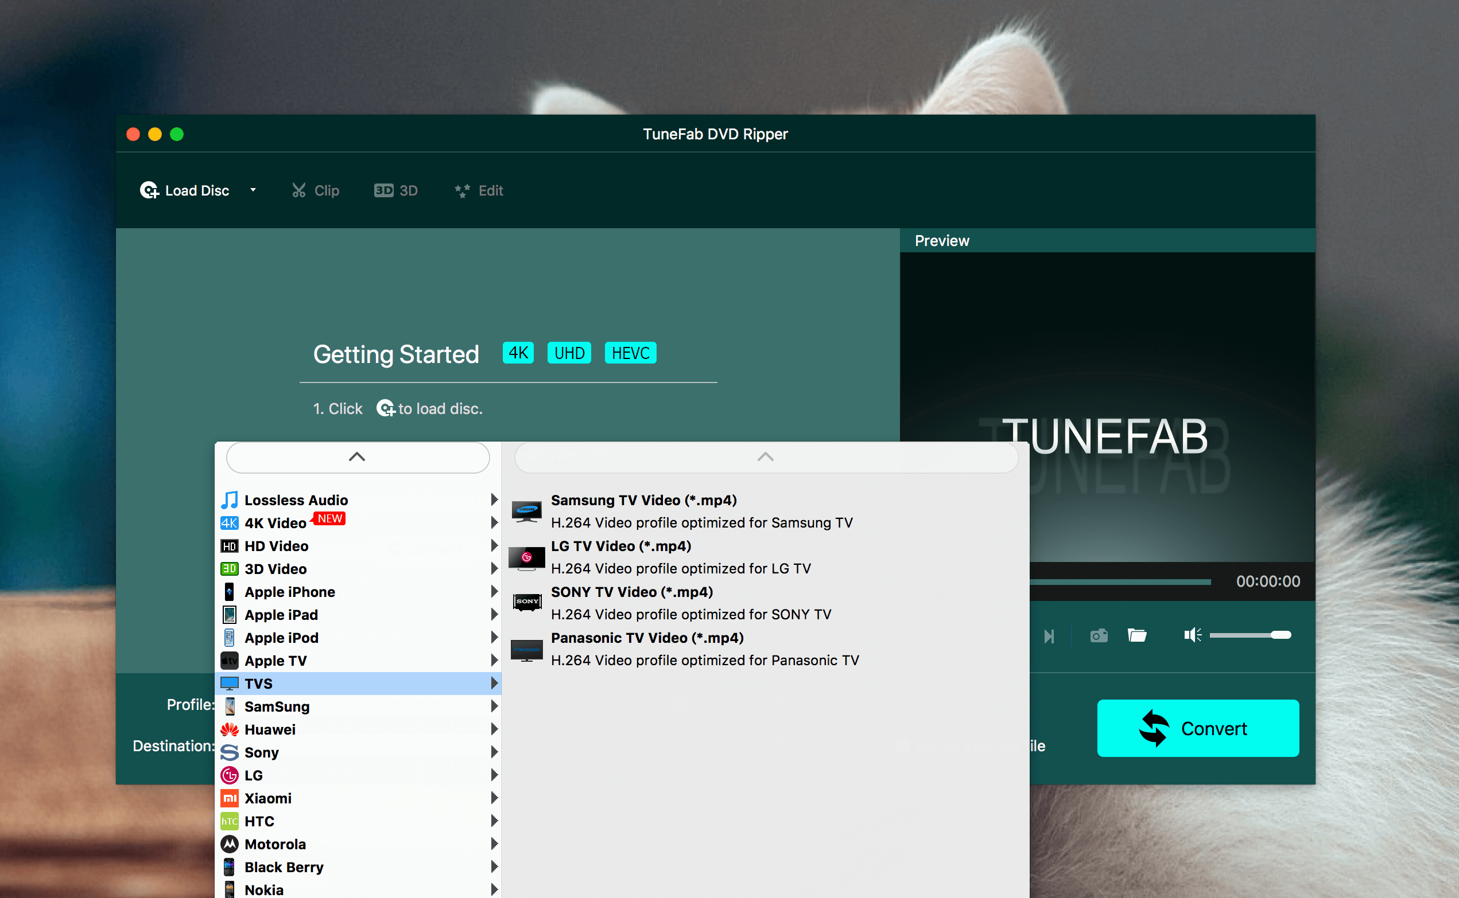Open the Edit effects tool
This screenshot has height=898, width=1459.
(479, 190)
